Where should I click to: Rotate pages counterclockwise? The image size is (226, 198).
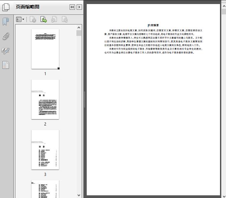[x=54, y=20]
